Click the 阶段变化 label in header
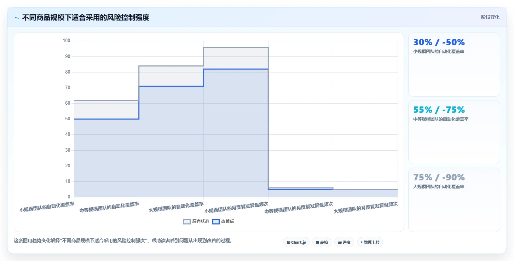 (490, 17)
